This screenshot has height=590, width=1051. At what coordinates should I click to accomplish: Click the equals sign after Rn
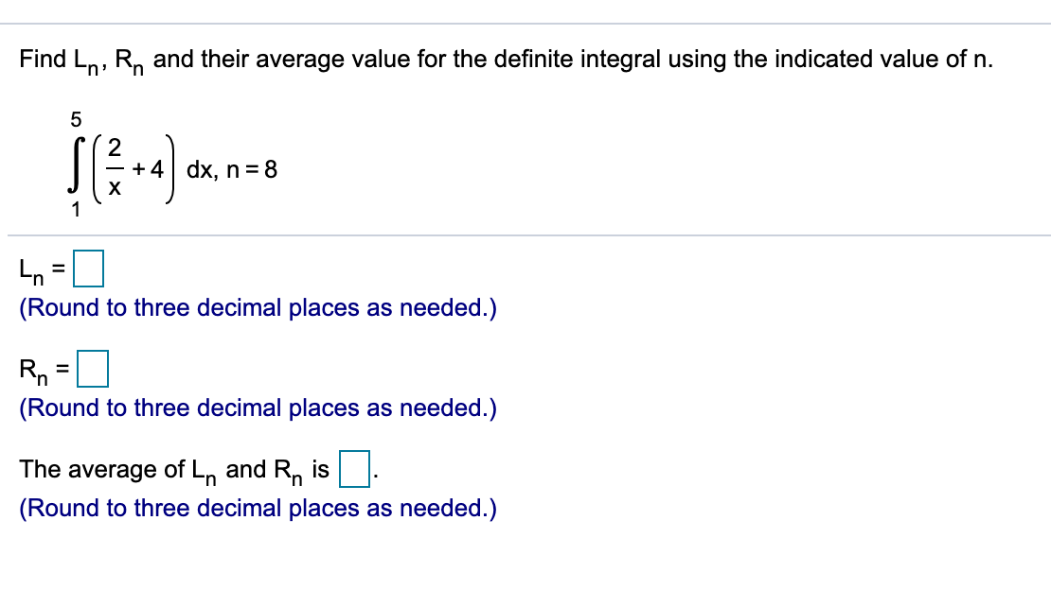click(62, 369)
